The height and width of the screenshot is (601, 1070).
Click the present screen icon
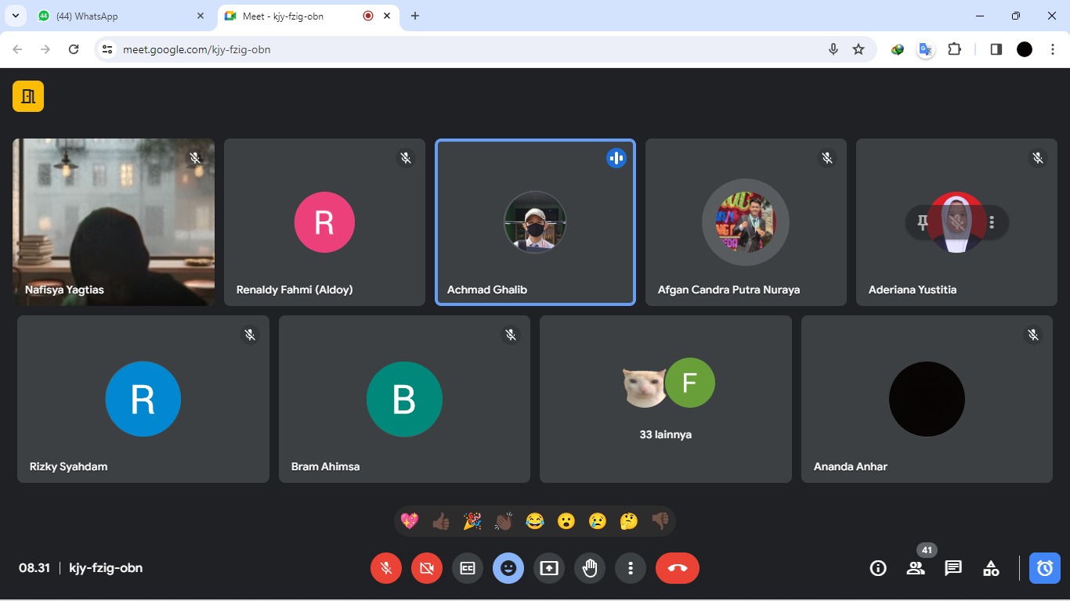(x=549, y=568)
